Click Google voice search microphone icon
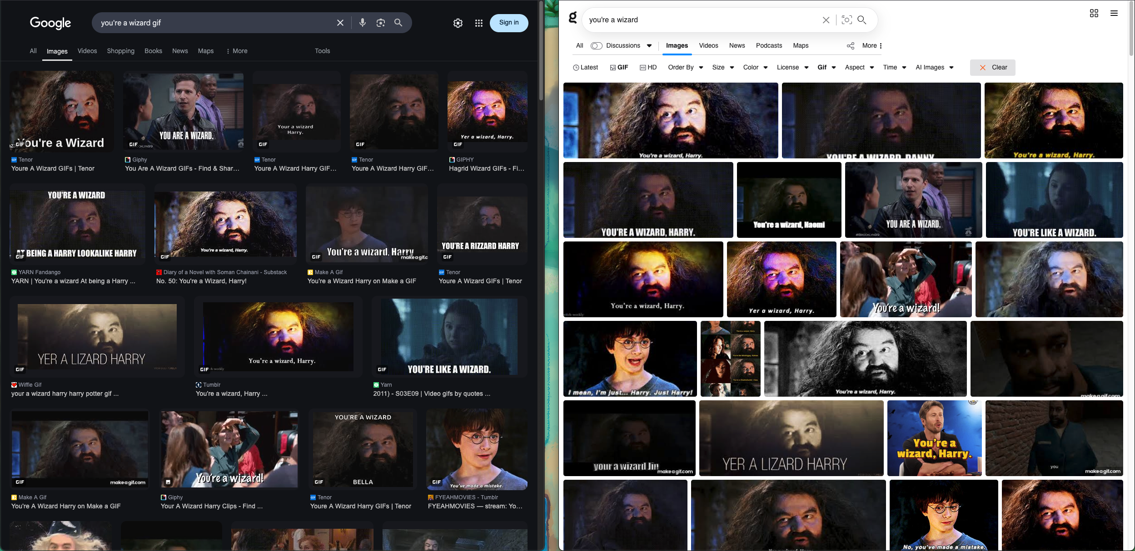Screen dimensions: 1135x551 point(362,23)
